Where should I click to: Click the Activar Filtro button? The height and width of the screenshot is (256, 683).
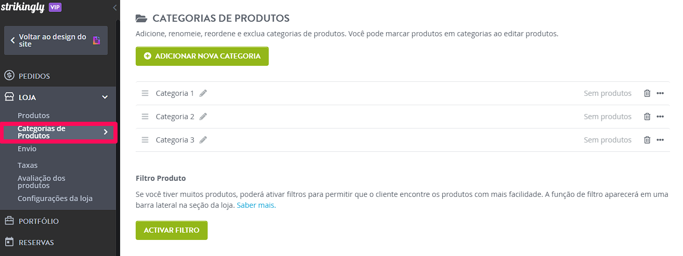coord(171,230)
